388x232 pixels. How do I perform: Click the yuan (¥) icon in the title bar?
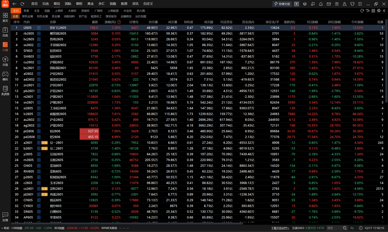(x=296, y=4)
